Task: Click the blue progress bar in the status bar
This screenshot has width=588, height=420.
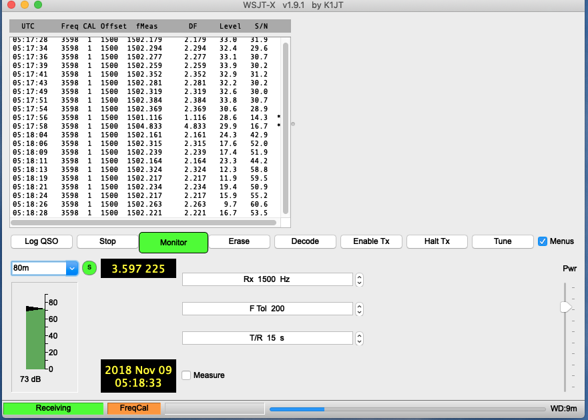Action: 407,409
